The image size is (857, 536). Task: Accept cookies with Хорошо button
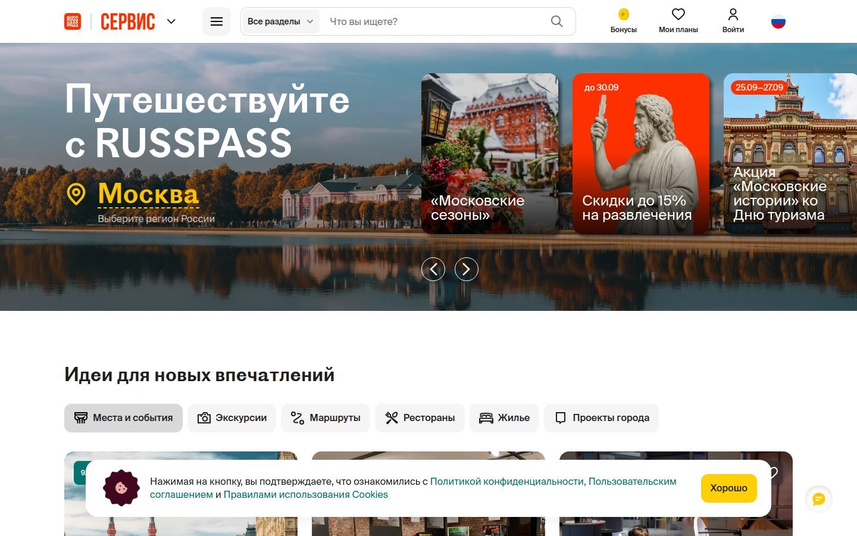pos(729,488)
